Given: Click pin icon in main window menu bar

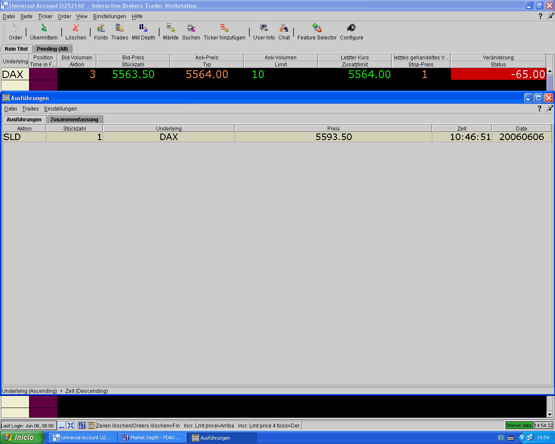Looking at the screenshot, I should (550, 16).
